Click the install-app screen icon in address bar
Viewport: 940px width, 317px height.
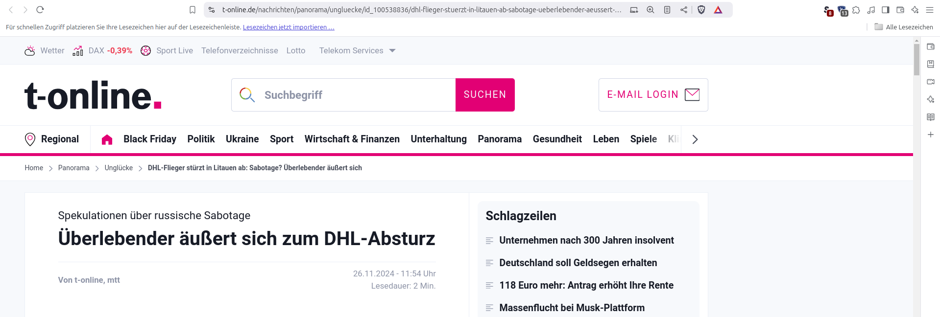point(634,10)
